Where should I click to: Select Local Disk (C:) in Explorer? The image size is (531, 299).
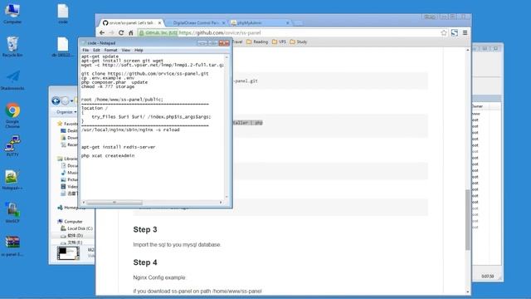pos(77,228)
